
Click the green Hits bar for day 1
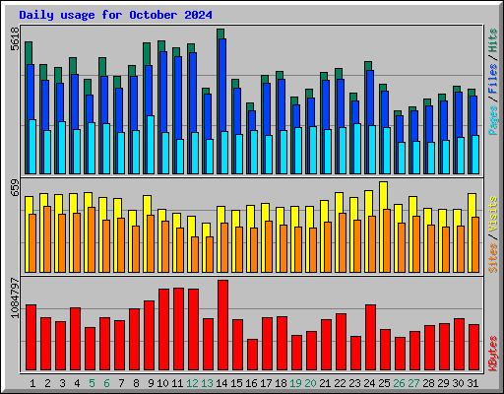click(29, 52)
